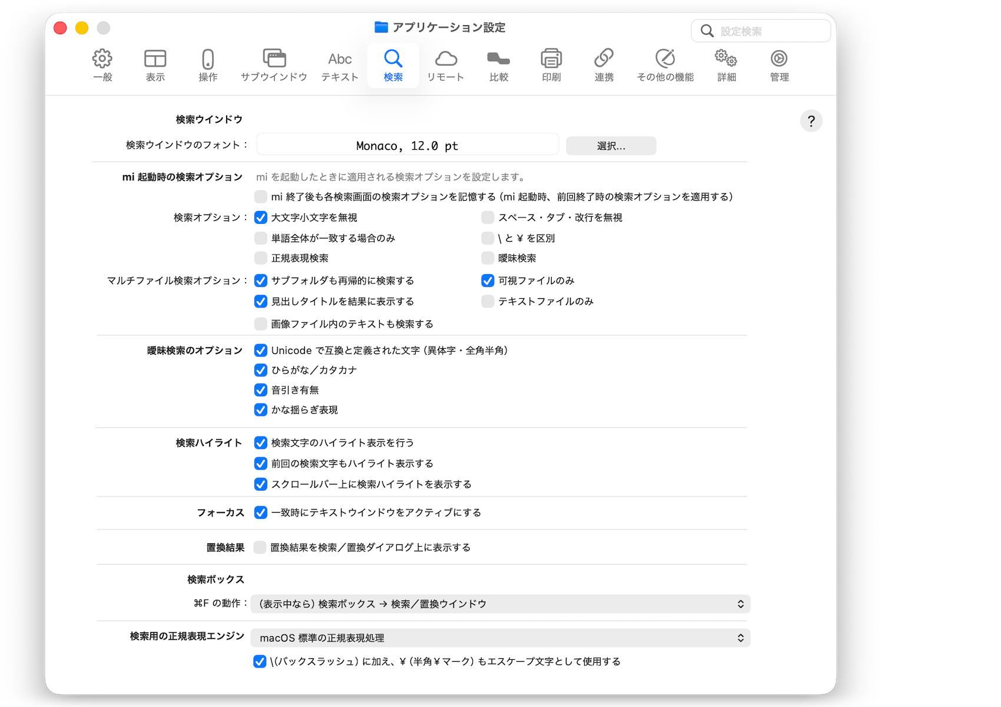
Task: Open the 管理 management tab
Action: click(x=779, y=65)
